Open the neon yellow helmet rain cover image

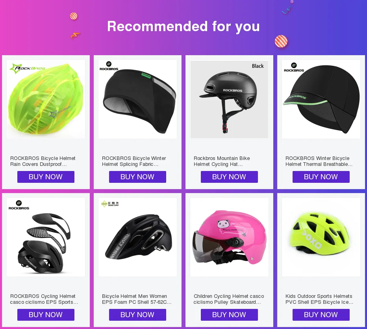coord(46,99)
